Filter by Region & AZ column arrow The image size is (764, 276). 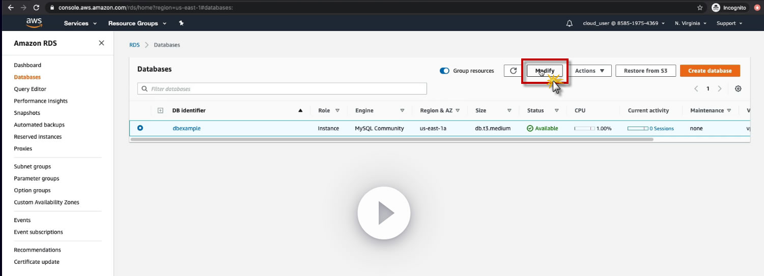point(458,110)
